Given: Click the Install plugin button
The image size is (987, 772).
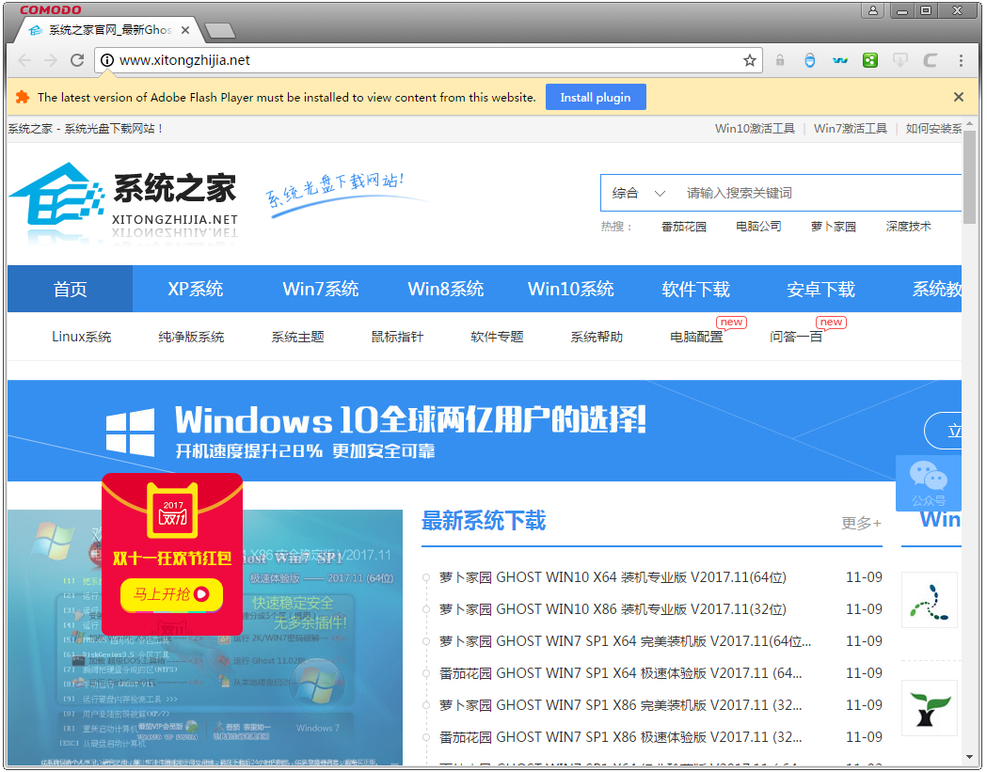Looking at the screenshot, I should [596, 97].
